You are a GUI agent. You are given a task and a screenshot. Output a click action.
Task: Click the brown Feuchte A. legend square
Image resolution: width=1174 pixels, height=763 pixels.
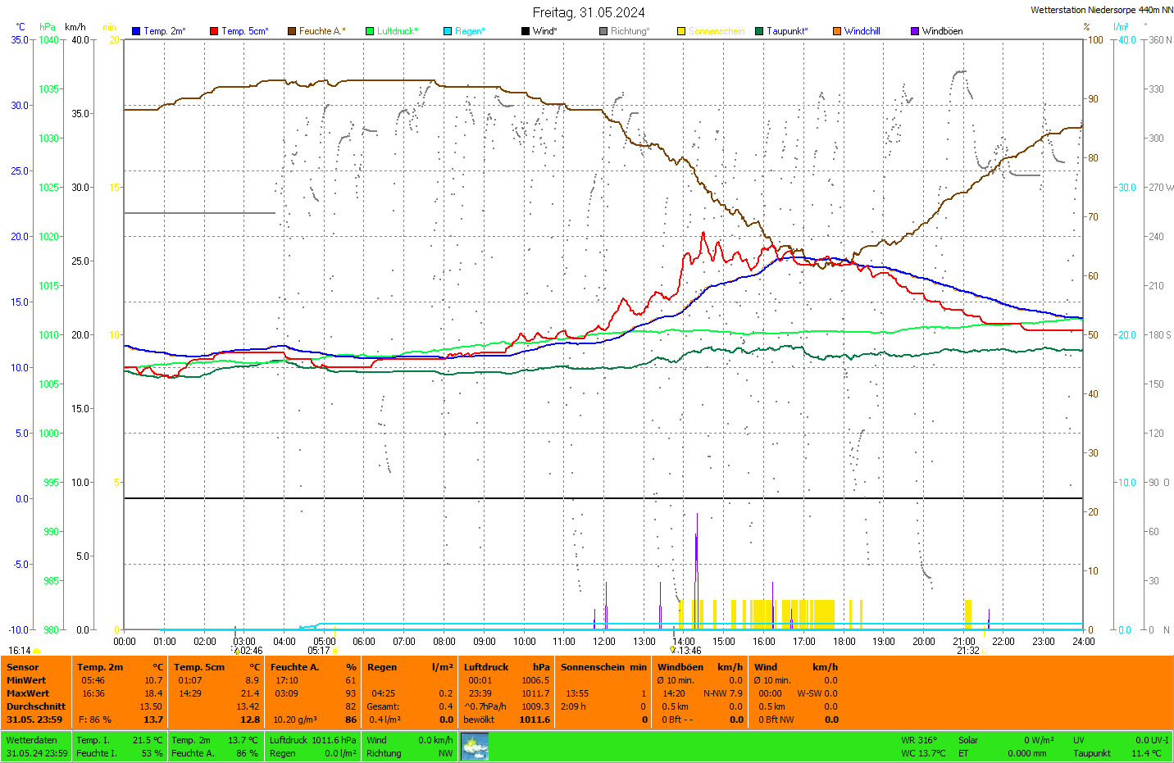tap(292, 31)
